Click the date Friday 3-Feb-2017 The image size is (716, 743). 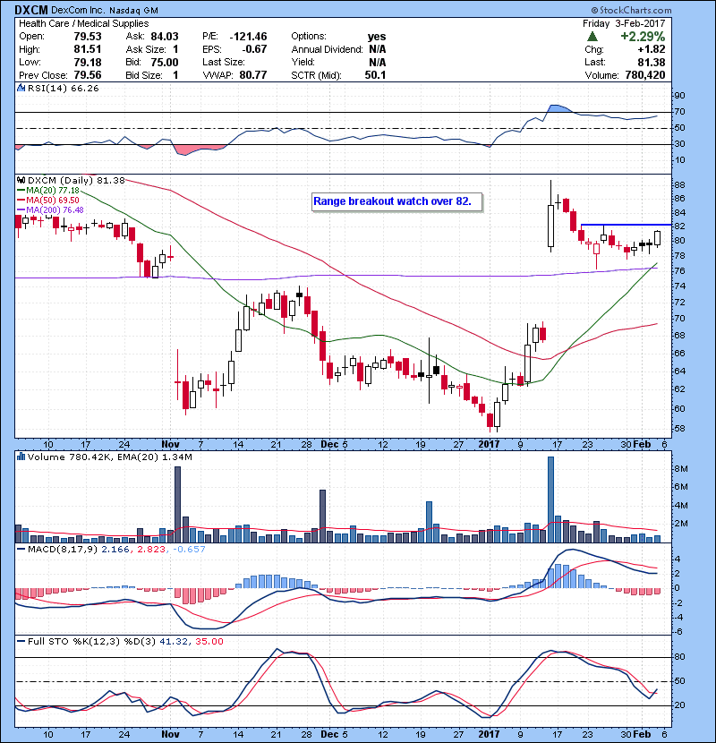pyautogui.click(x=624, y=23)
